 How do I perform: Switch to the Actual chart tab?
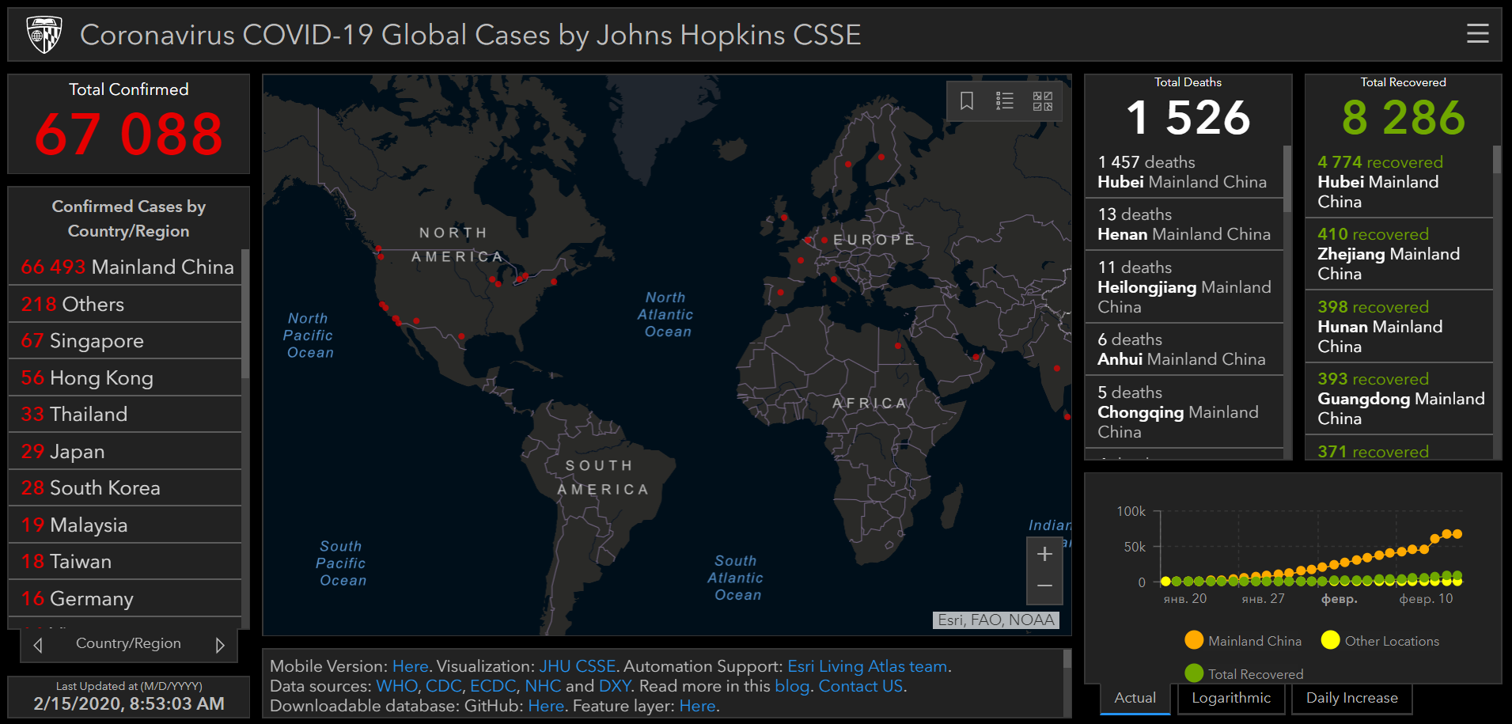[1135, 698]
